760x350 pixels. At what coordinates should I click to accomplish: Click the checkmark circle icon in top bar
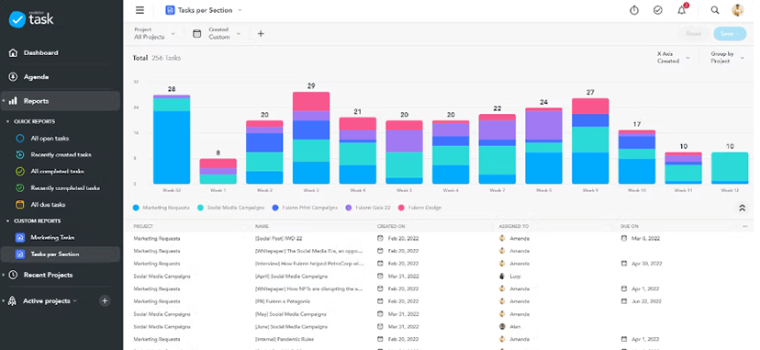point(658,10)
